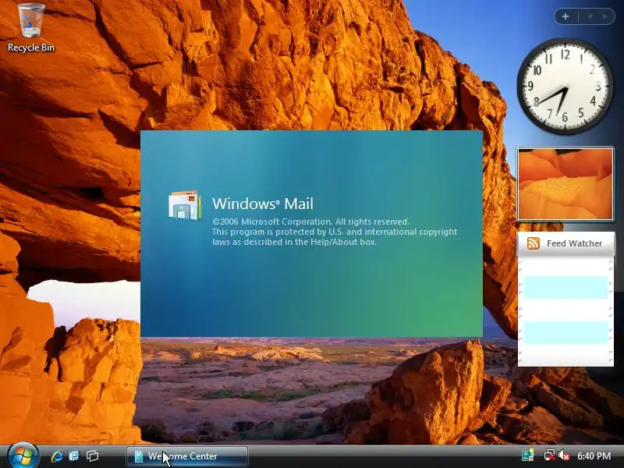Add gadgets with the sidebar plus button
624x468 pixels.
pyautogui.click(x=565, y=16)
